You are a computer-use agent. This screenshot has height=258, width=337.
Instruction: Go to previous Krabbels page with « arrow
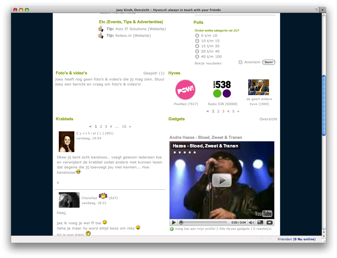[90, 127]
